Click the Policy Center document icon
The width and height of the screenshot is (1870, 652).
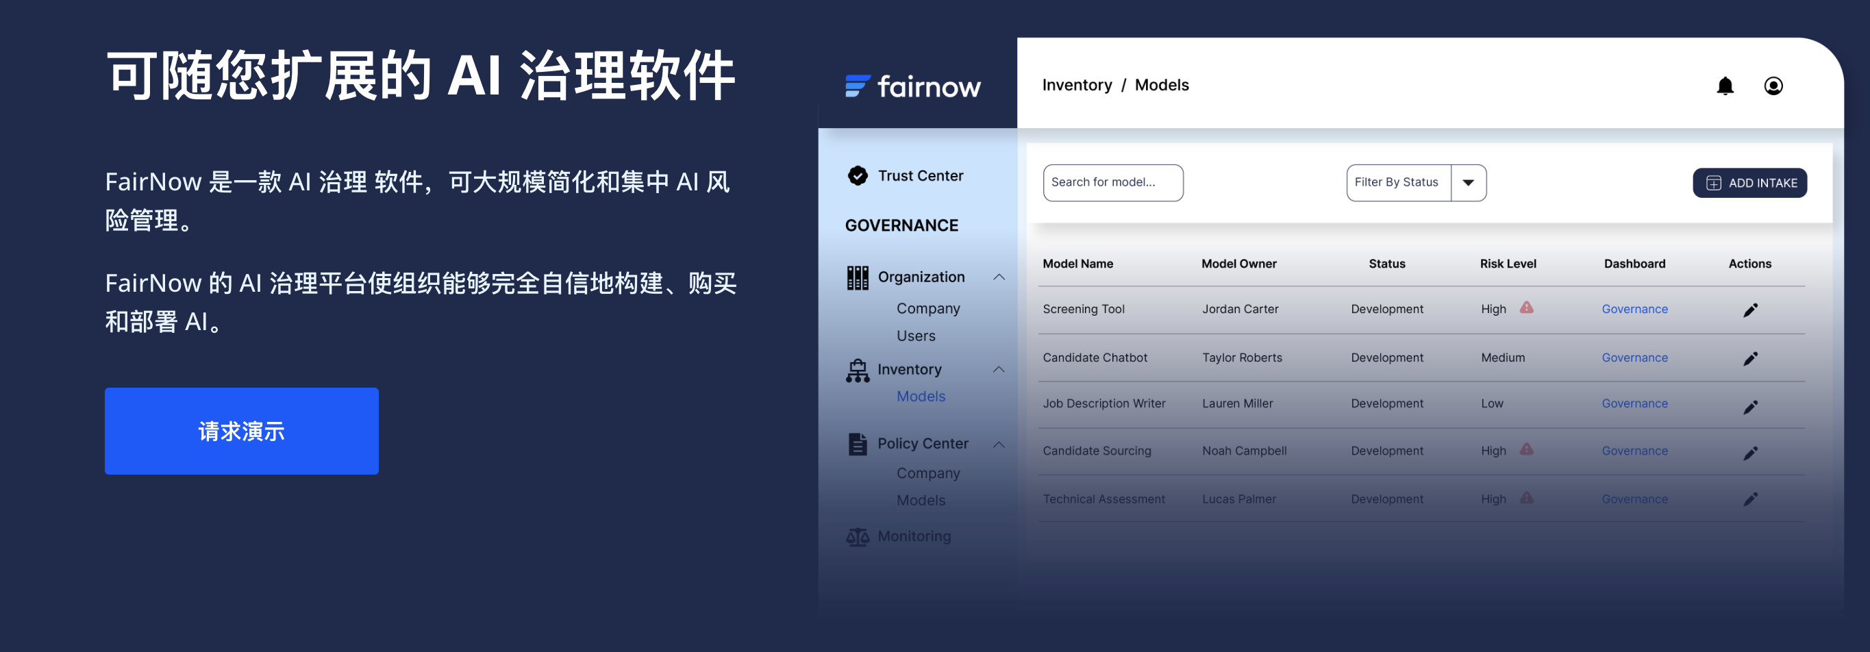point(858,444)
